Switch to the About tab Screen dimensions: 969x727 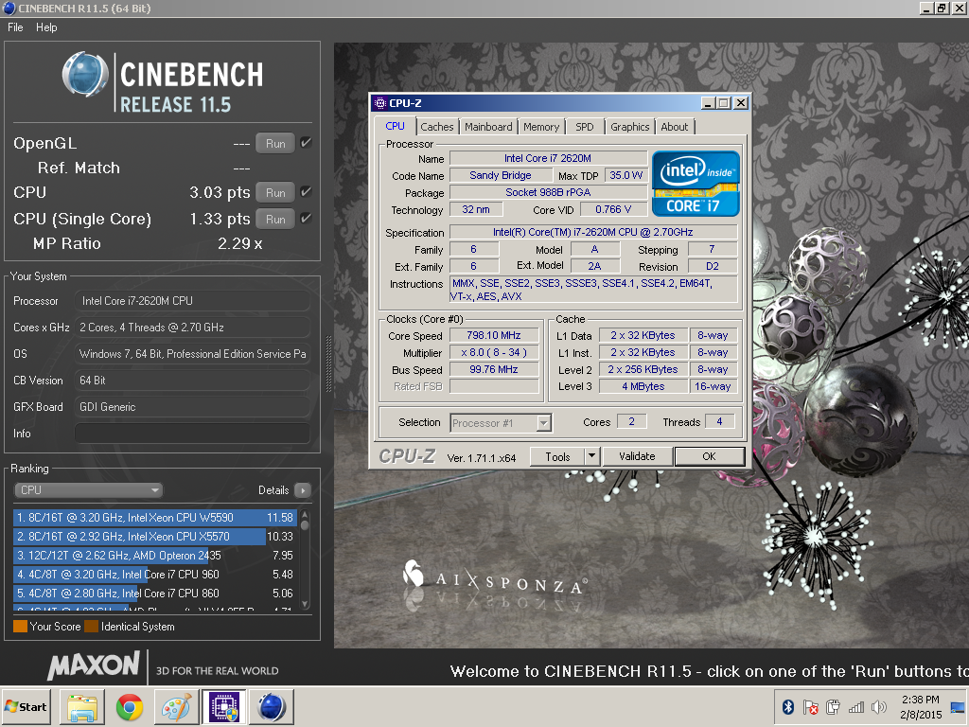point(674,127)
